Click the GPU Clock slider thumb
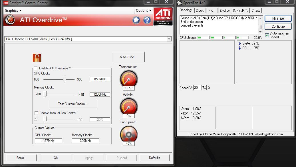The width and height of the screenshot is (296, 167). [x=65, y=79]
